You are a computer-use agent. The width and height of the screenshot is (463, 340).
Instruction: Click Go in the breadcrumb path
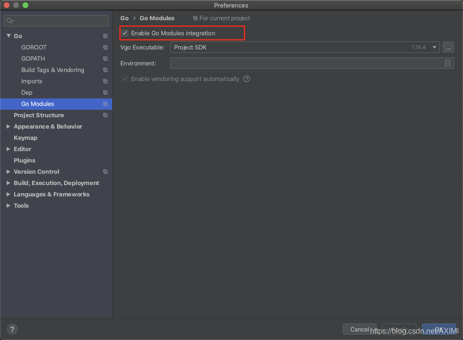pos(124,18)
